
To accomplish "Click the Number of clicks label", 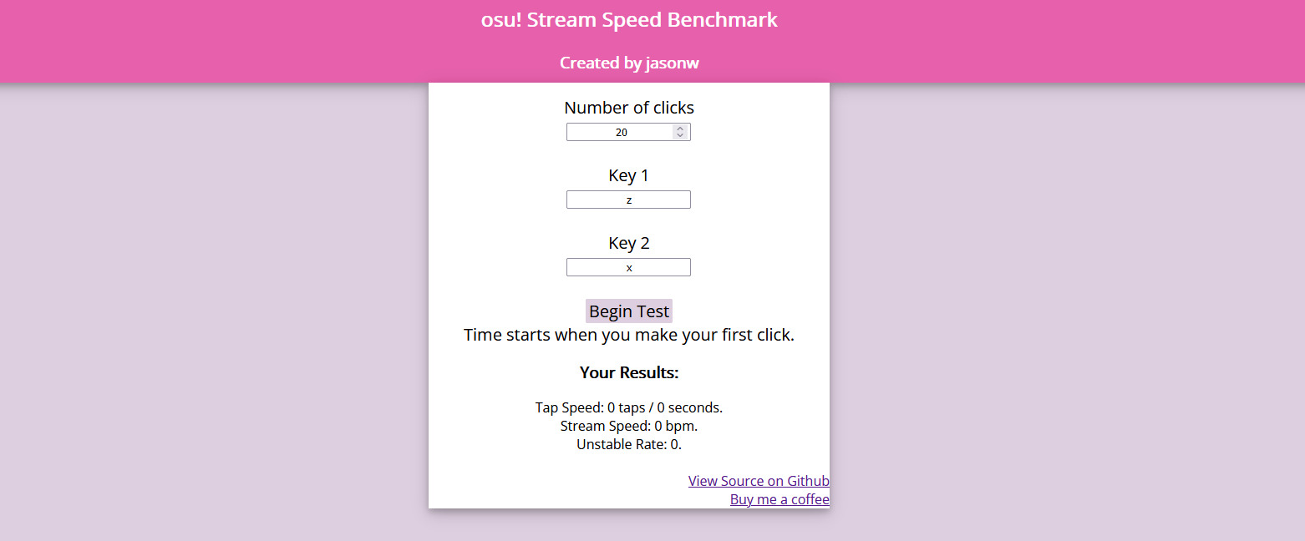I will [x=629, y=108].
